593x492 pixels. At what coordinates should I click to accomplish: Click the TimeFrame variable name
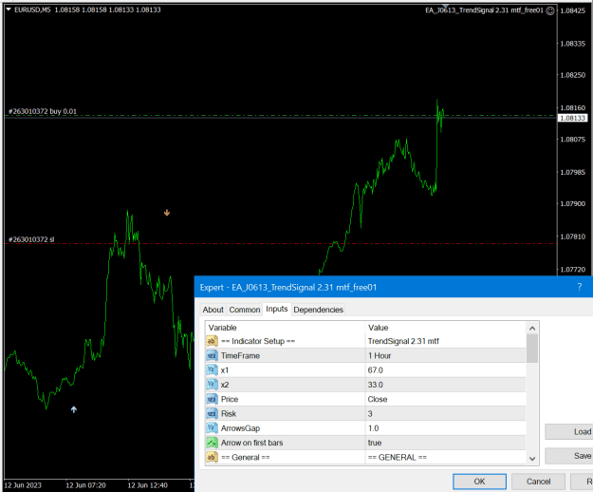click(240, 356)
